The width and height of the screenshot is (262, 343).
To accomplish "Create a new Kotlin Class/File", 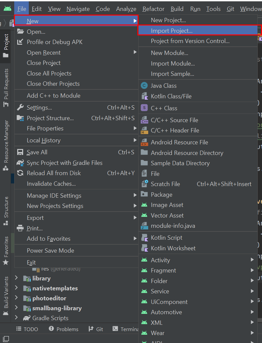I will click(x=171, y=96).
